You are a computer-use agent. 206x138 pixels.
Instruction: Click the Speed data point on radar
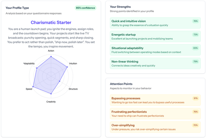click(33, 87)
